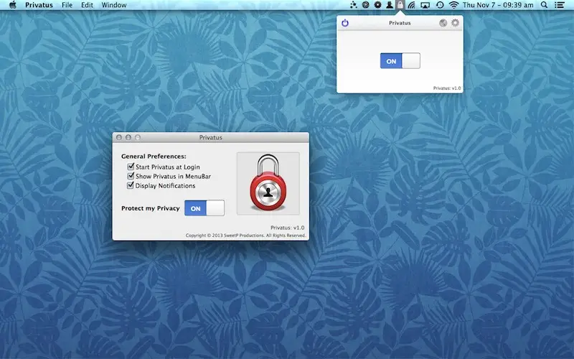The height and width of the screenshot is (359, 574).
Task: Open the Time Machine menu bar icon
Action: [440, 5]
